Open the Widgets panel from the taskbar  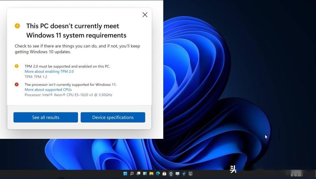point(145,173)
